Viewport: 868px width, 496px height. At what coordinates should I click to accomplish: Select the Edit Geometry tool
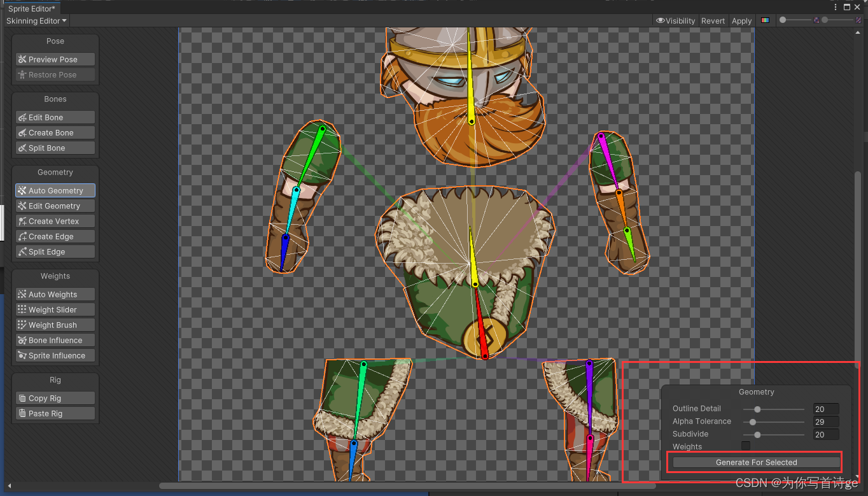tap(55, 206)
